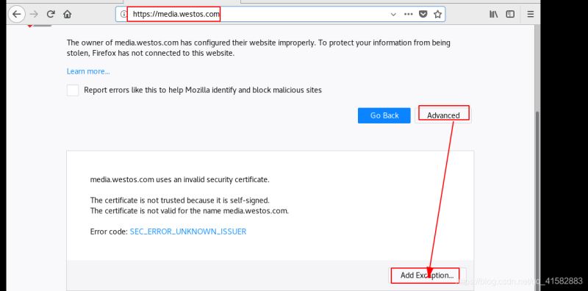Open page actions three-dot menu
Image resolution: width=588 pixels, height=291 pixels.
[409, 14]
